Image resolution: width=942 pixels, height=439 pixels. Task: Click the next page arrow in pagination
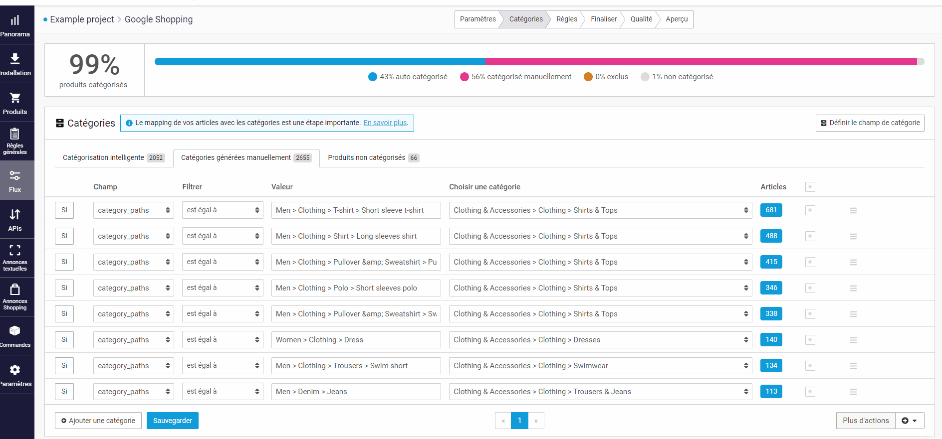pyautogui.click(x=536, y=421)
